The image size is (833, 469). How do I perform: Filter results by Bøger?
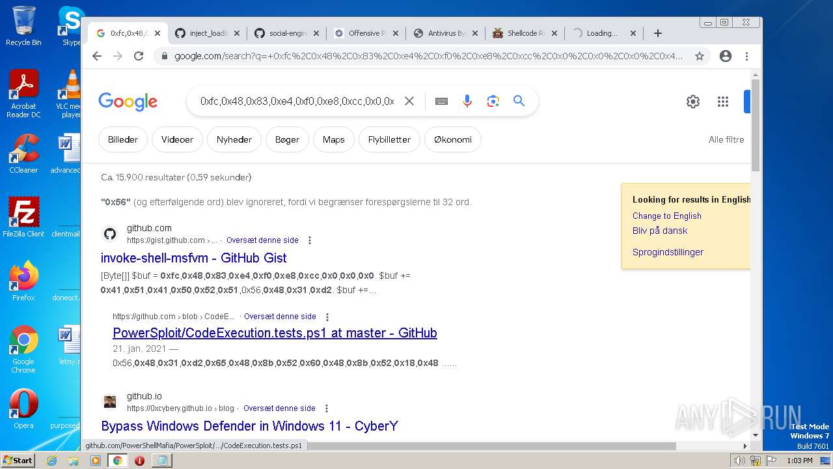click(287, 139)
